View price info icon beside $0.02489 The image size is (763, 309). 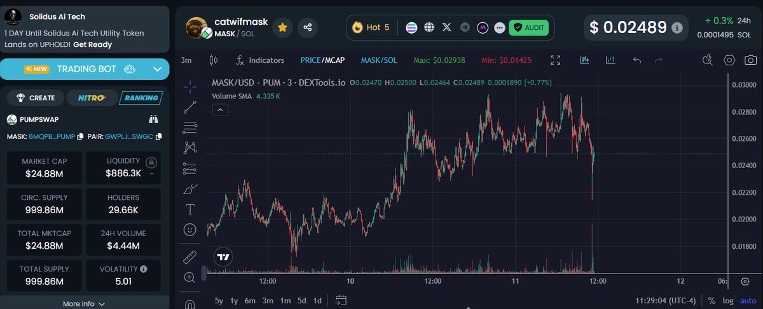coord(678,28)
